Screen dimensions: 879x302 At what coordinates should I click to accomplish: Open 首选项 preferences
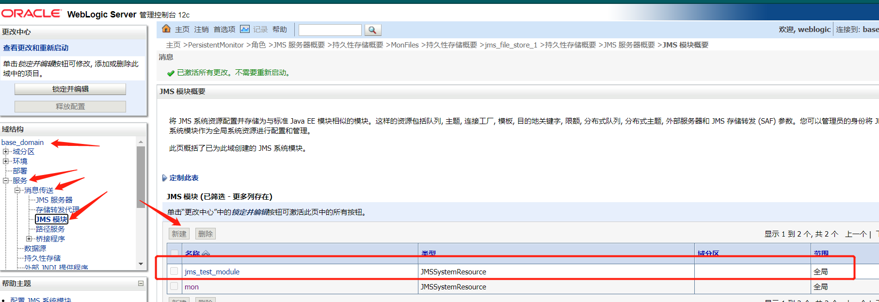(224, 30)
